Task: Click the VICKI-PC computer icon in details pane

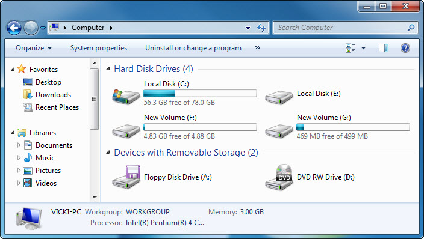Action: coord(29,218)
